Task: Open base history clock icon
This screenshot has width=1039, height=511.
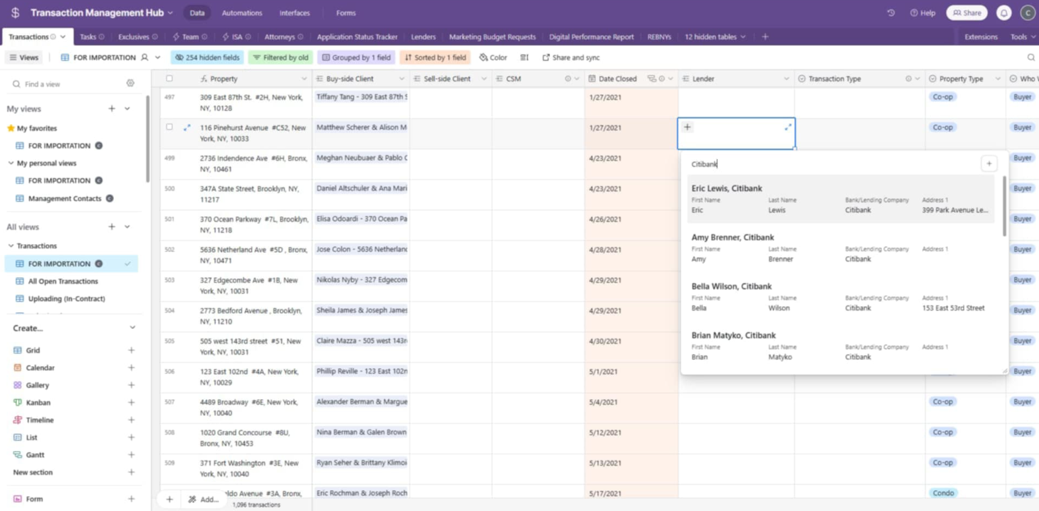Action: [x=891, y=13]
